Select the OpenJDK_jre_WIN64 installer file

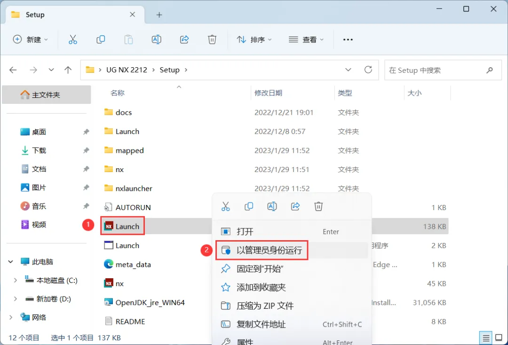(144, 302)
